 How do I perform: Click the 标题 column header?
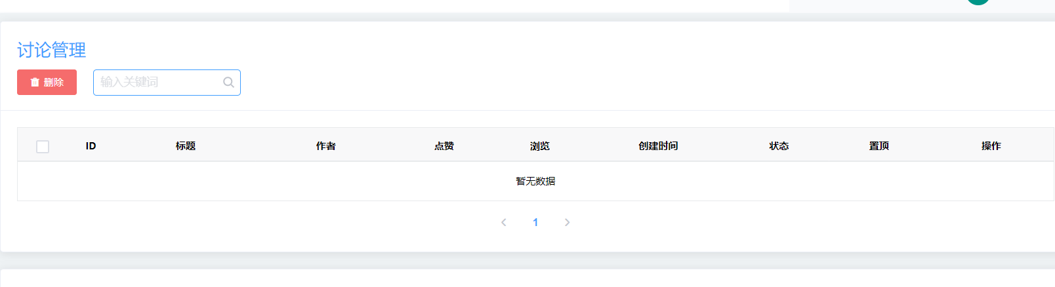click(x=186, y=145)
